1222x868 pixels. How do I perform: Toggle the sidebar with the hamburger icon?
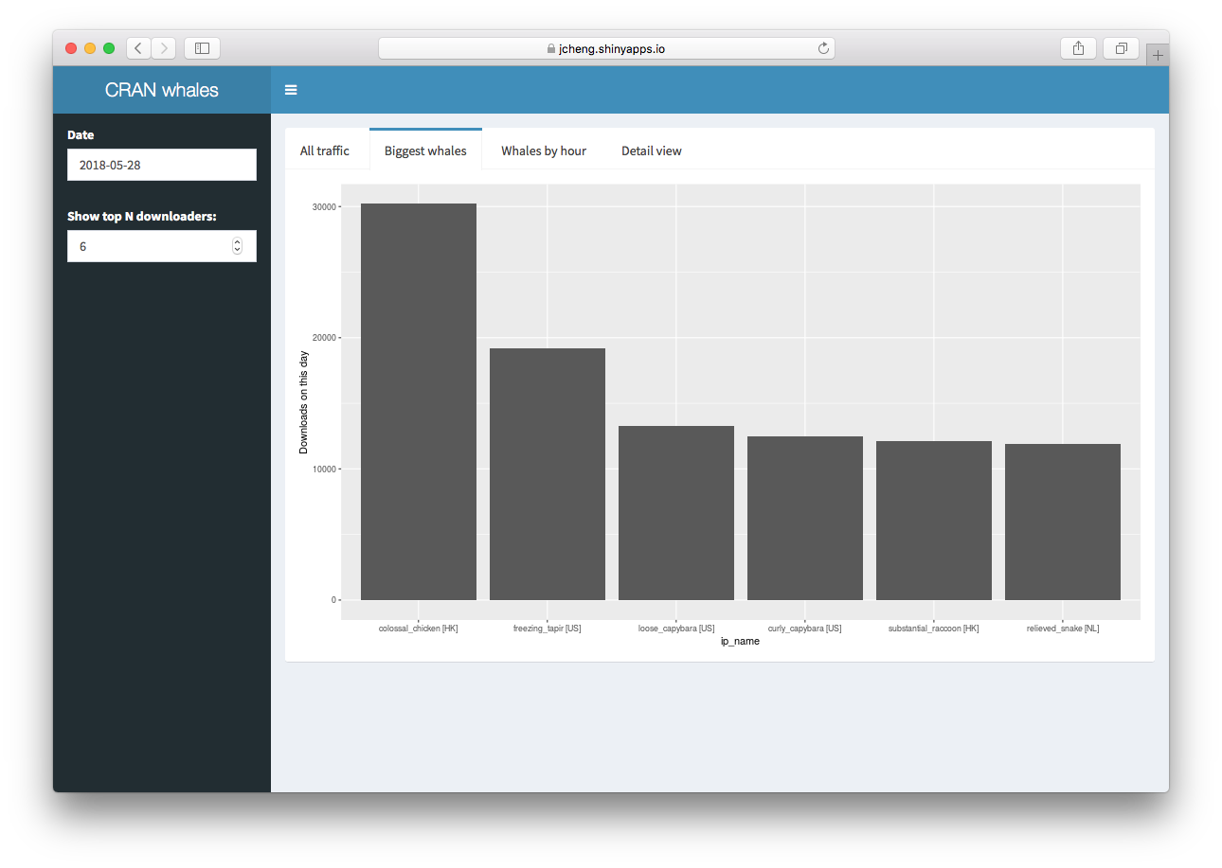[291, 90]
